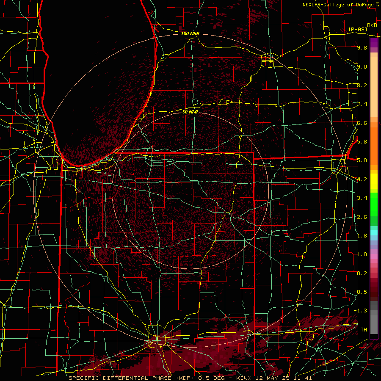
Task: Select the 5.8 legend value
Action: tap(362, 141)
